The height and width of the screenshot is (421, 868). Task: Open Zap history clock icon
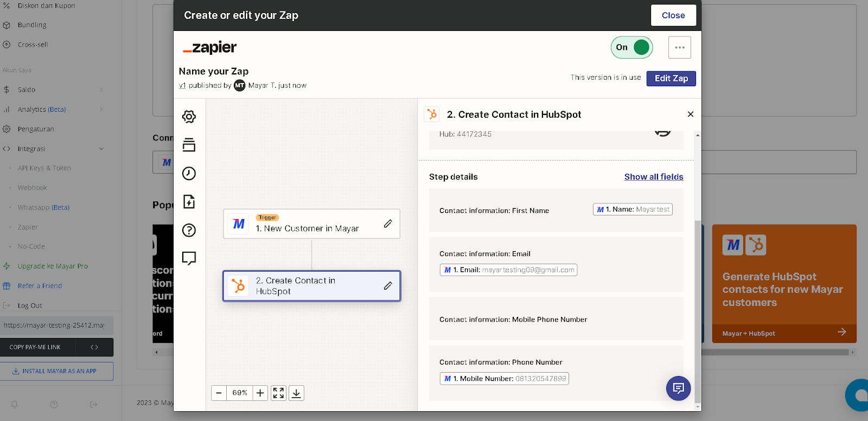click(x=189, y=174)
